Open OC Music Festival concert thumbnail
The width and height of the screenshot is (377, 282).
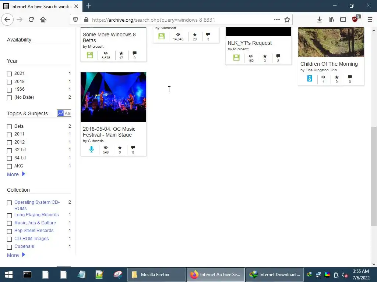tap(113, 97)
